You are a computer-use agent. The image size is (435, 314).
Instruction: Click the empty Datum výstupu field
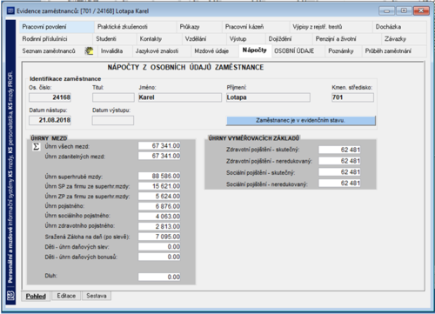[x=113, y=120]
